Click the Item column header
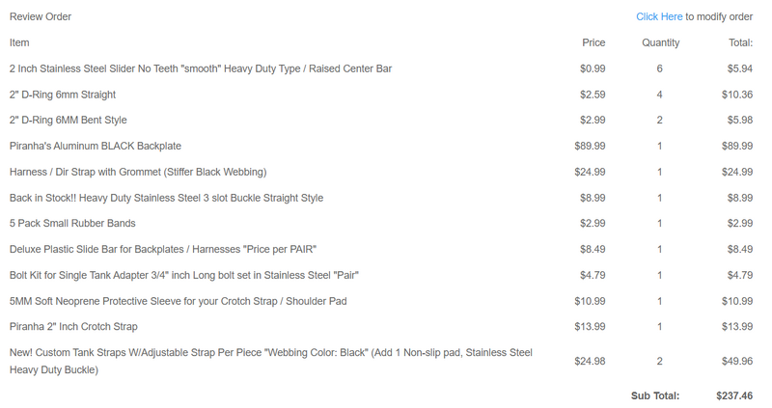 [x=19, y=42]
